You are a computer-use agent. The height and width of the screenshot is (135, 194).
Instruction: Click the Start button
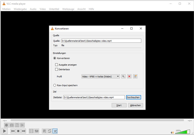point(119,105)
